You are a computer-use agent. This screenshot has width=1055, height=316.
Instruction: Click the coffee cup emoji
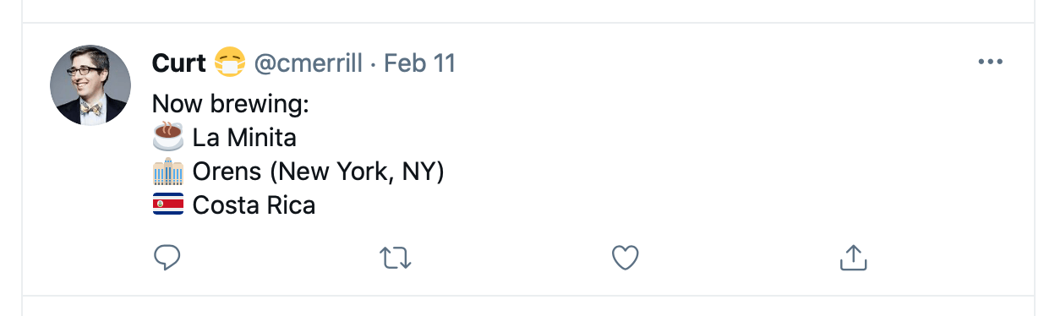(168, 135)
